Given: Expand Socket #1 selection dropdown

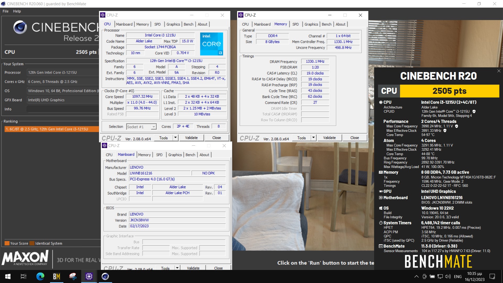Looking at the screenshot, I should pos(154,127).
